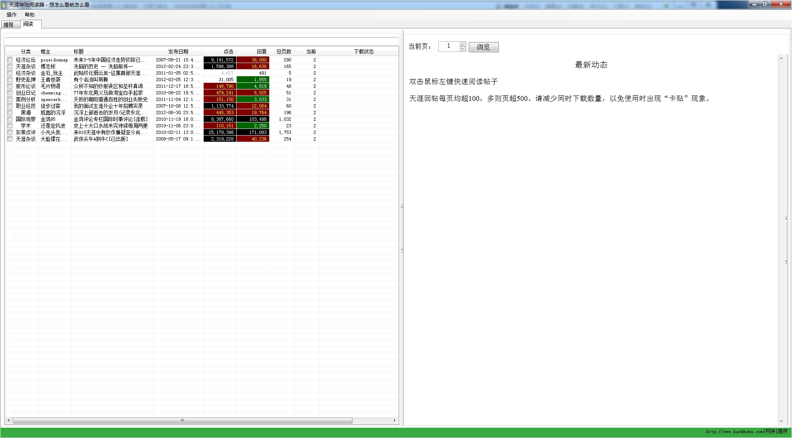Tick the checkbox for the 职业经历 row
Image resolution: width=792 pixels, height=438 pixels.
tap(10, 106)
